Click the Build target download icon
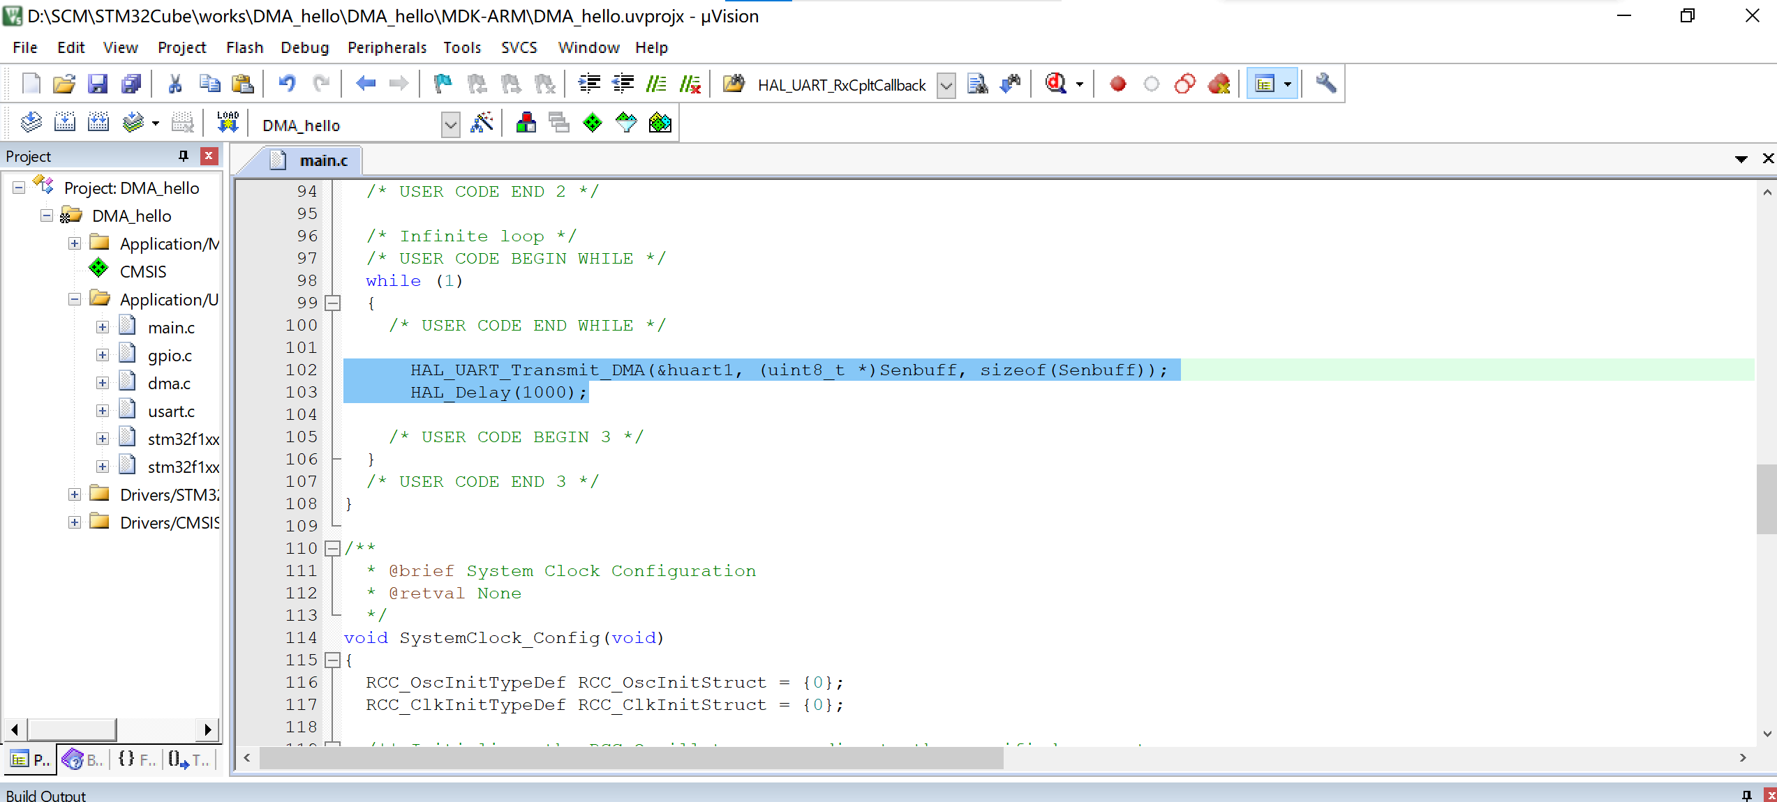This screenshot has width=1777, height=802. (x=227, y=125)
